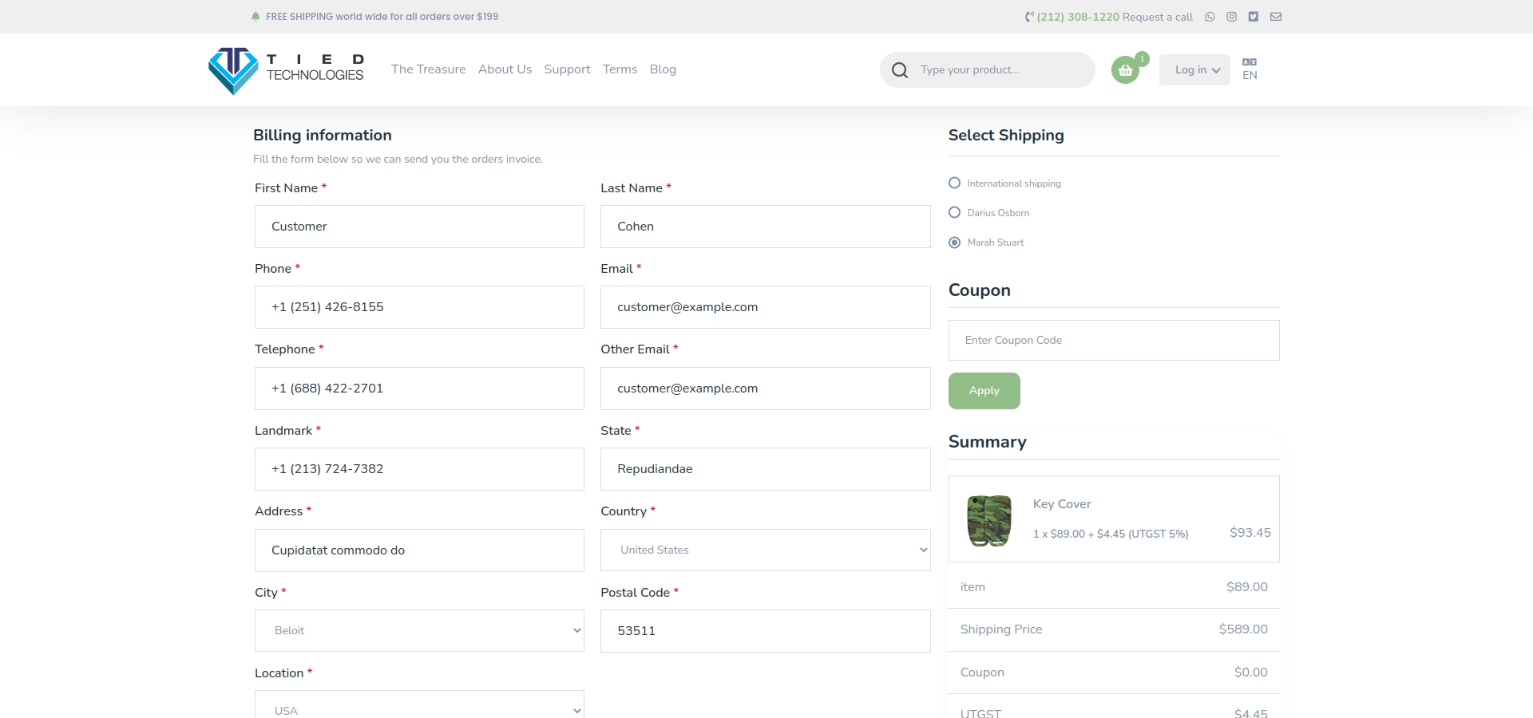Click the Key Cover product thumbnail
1533x718 pixels.
989,520
